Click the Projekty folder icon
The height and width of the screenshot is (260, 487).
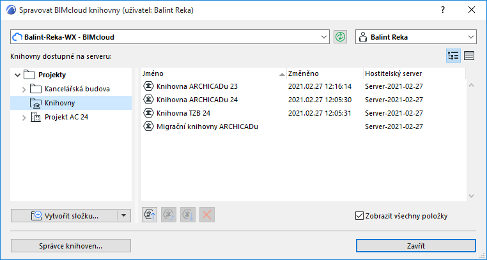(x=29, y=75)
